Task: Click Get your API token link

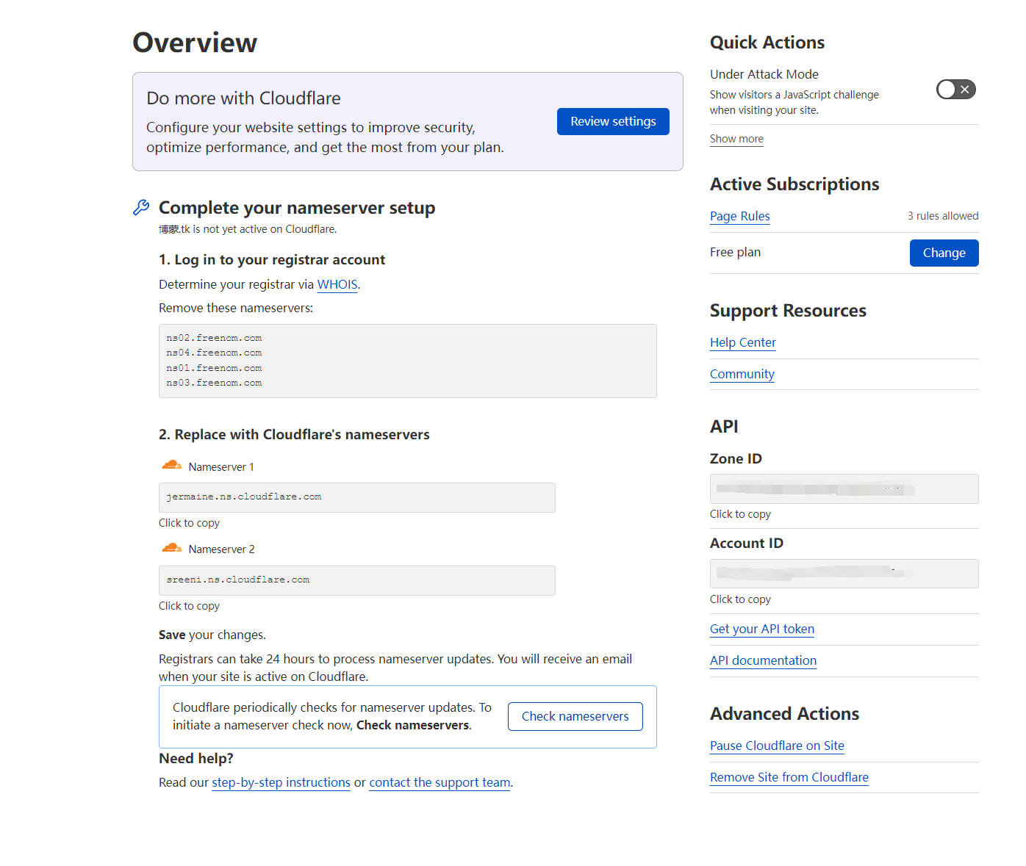Action: (x=762, y=629)
